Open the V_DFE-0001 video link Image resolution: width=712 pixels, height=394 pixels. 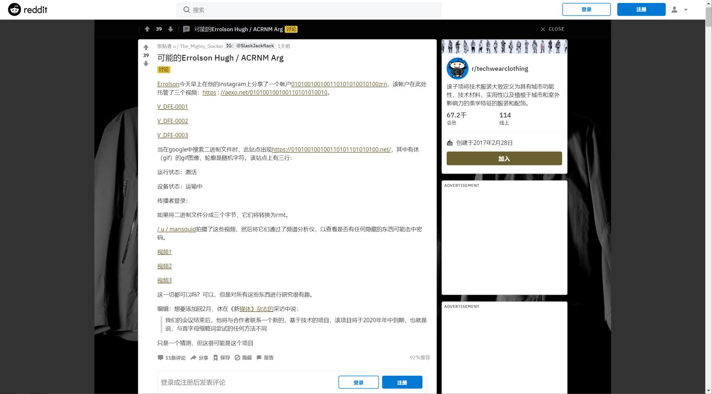pyautogui.click(x=172, y=106)
